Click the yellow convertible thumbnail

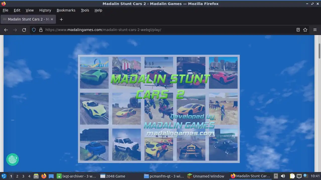click(x=94, y=109)
